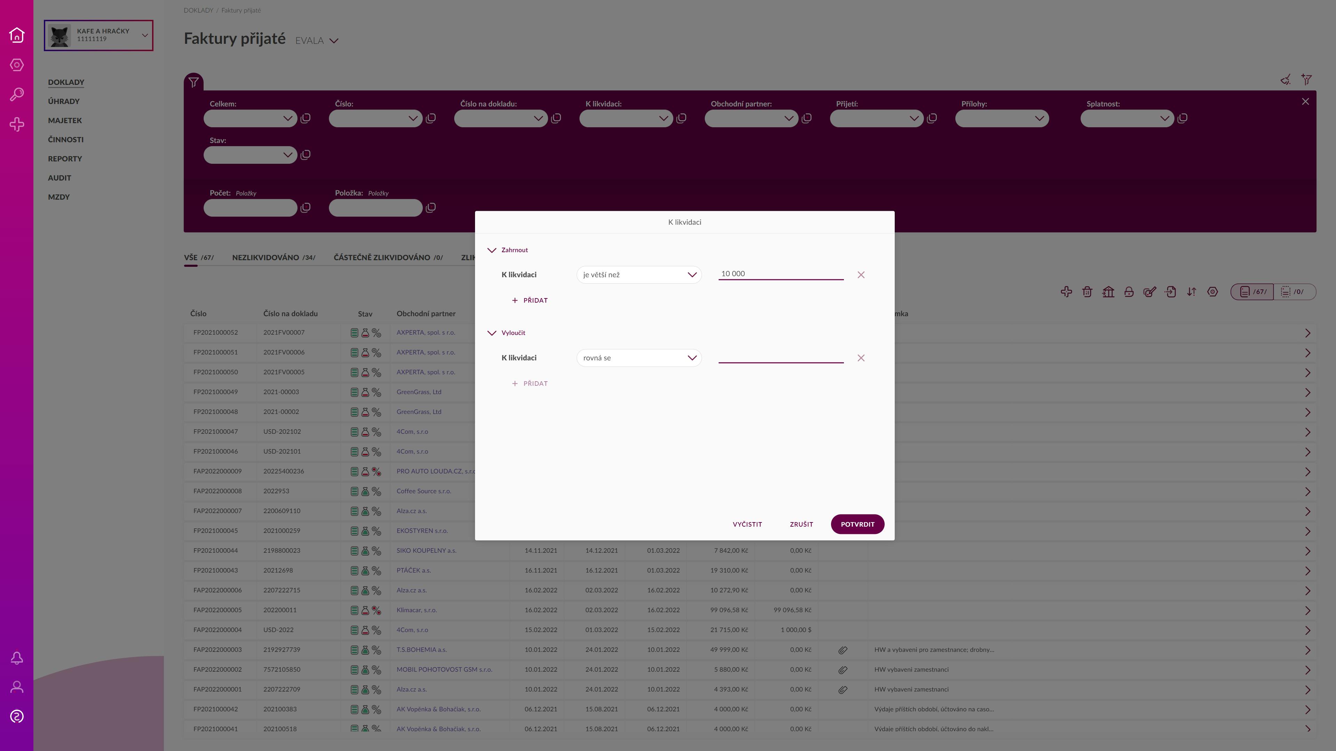Open the MAJETEK menu

(x=65, y=120)
